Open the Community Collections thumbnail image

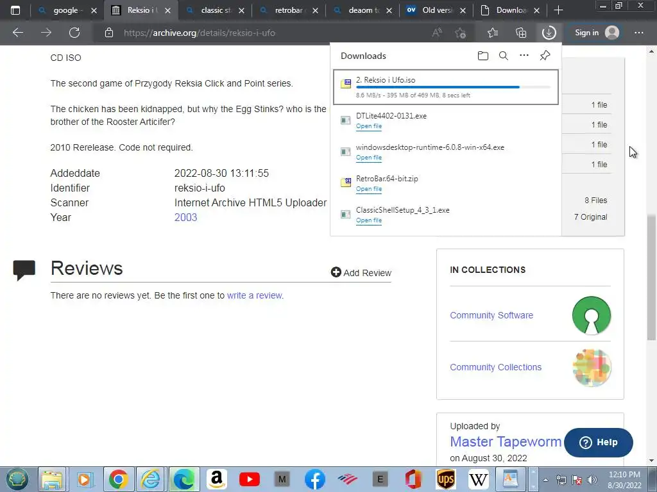coord(591,367)
